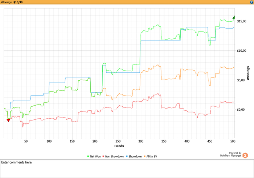Click the $0,00 y-axis label

pos(241,110)
